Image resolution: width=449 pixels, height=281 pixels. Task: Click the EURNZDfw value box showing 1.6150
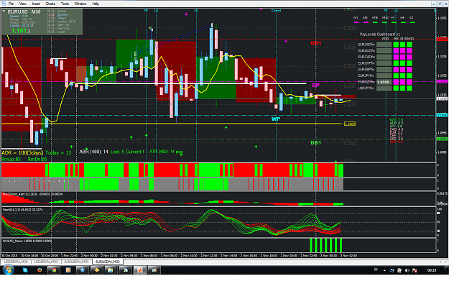pyautogui.click(x=384, y=82)
